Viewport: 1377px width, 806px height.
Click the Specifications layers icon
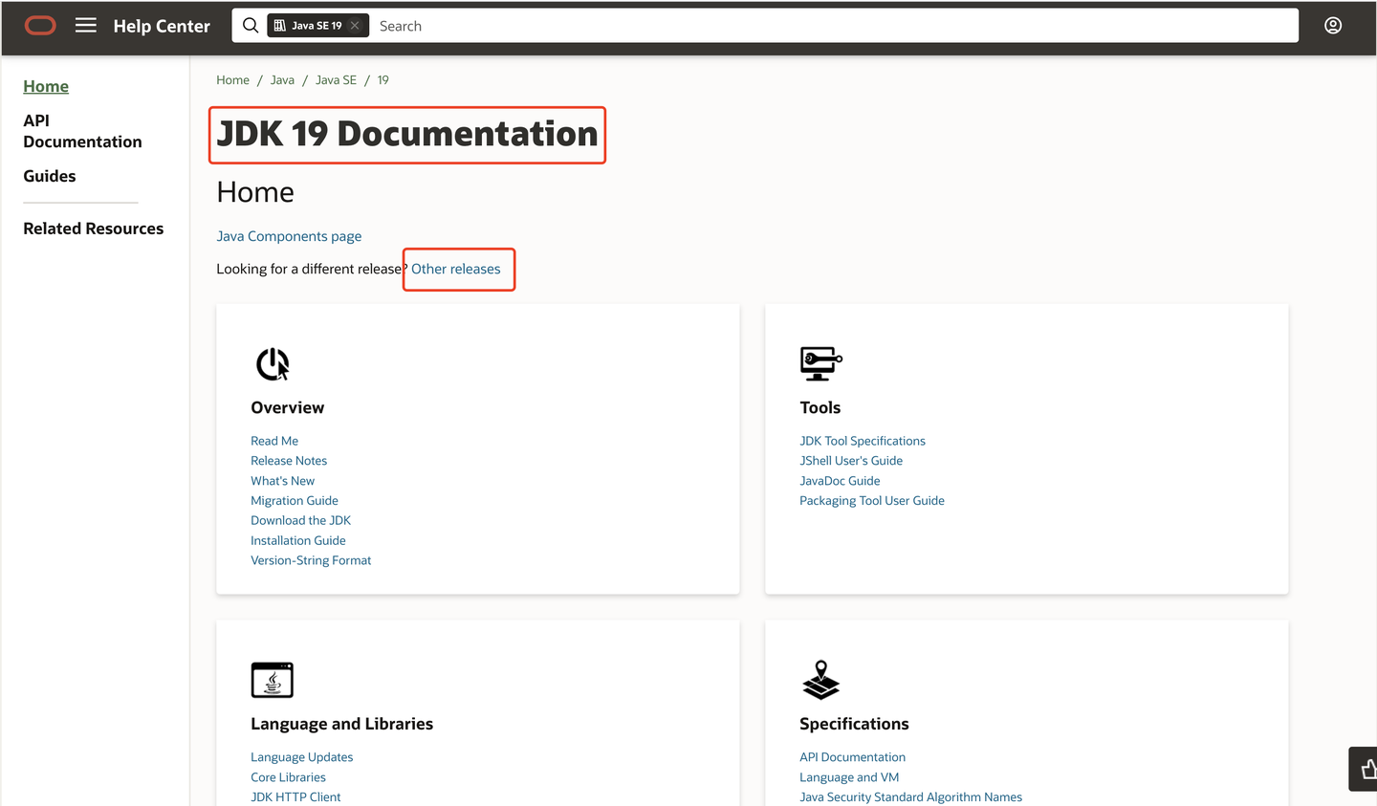[820, 680]
